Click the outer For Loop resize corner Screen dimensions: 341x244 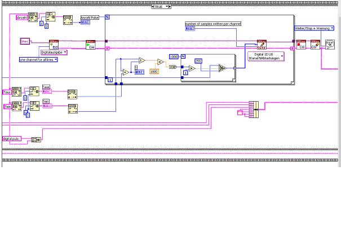click(x=293, y=82)
